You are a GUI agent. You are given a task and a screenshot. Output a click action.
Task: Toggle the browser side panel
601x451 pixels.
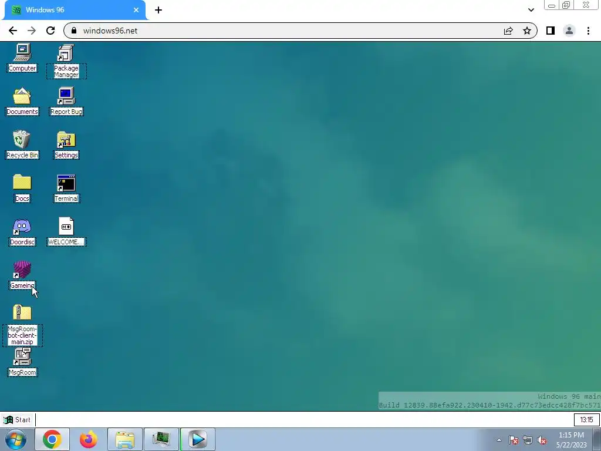[551, 31]
